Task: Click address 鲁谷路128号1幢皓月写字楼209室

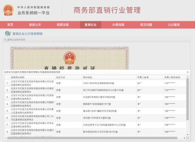Action: [100, 111]
